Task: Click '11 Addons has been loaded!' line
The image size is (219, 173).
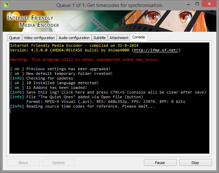Action: (48, 88)
